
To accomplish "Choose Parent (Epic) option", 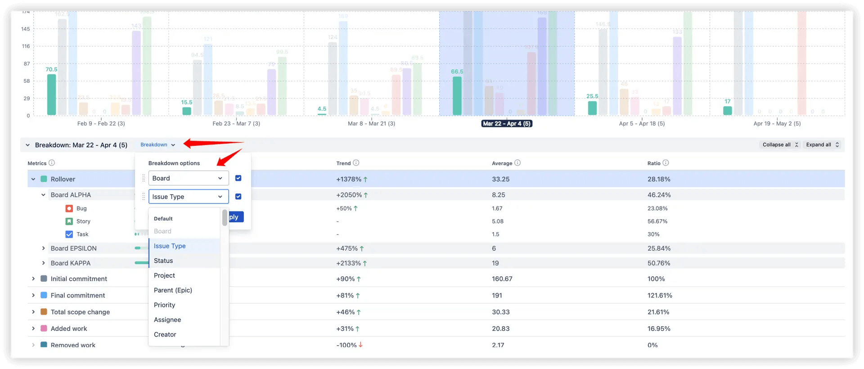I will tap(184, 290).
